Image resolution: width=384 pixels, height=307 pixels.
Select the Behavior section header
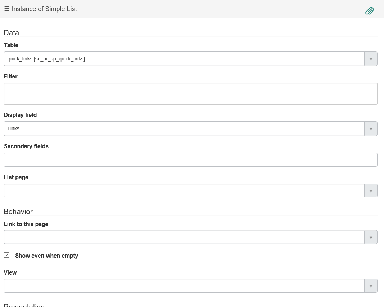tap(17, 212)
